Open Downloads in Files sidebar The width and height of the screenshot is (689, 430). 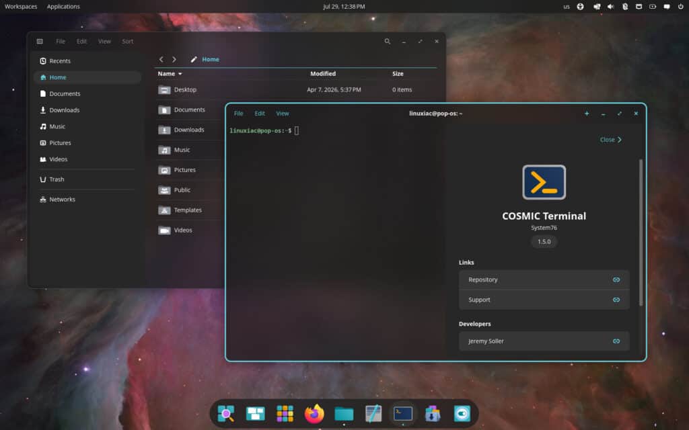(x=87, y=110)
